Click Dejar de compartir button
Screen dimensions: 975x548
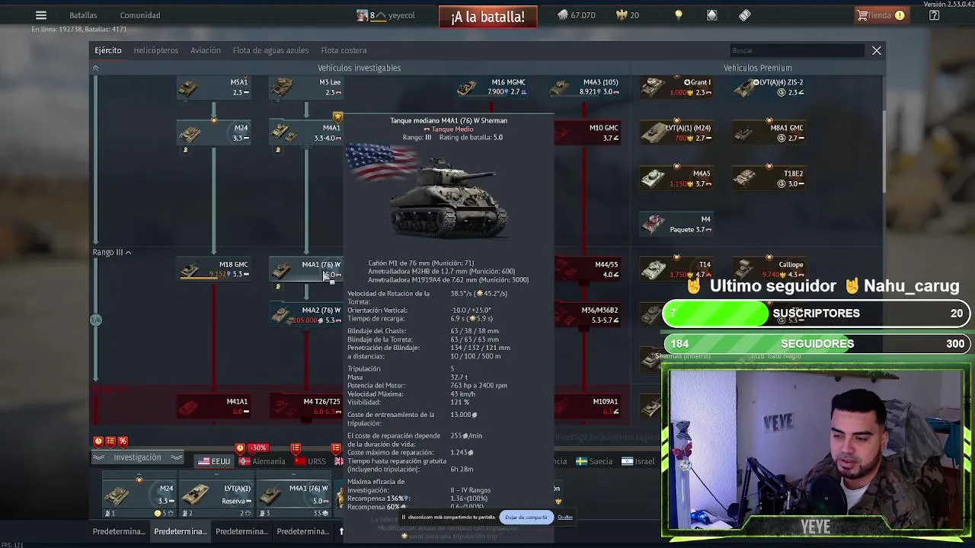[526, 517]
